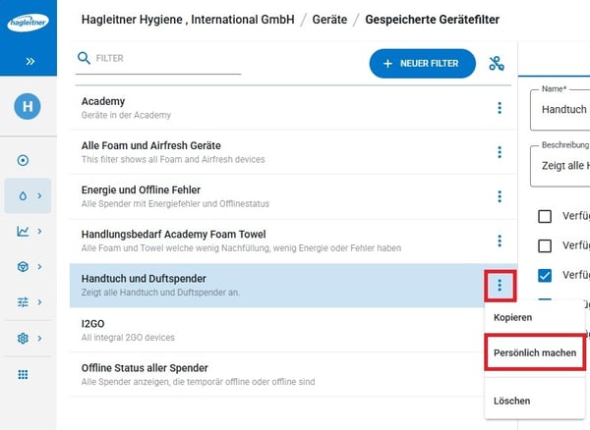
Task: Open three-dot menu for Handlungsbedarf Academy Foam Towel
Action: [500, 242]
